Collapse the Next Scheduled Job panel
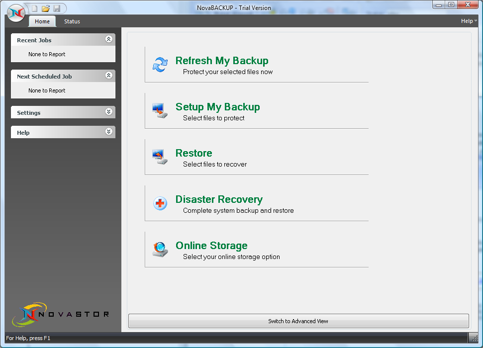This screenshot has height=348, width=483. point(109,76)
